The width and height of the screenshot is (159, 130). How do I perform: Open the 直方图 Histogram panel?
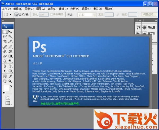(149, 33)
